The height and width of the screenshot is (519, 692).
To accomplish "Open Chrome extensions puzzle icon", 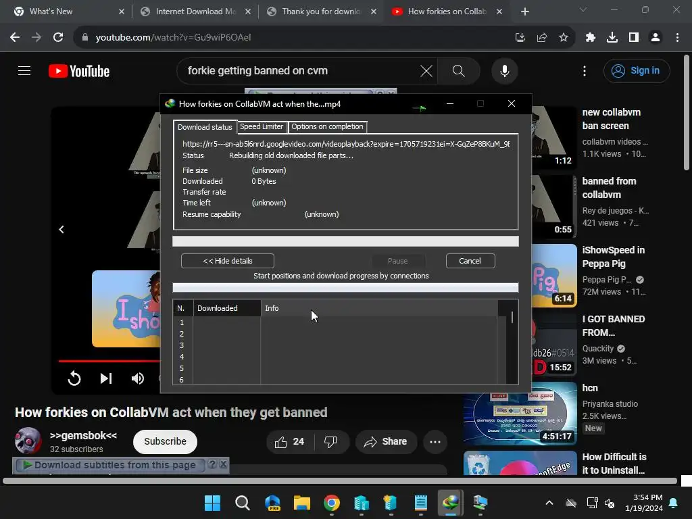I will [x=590, y=38].
